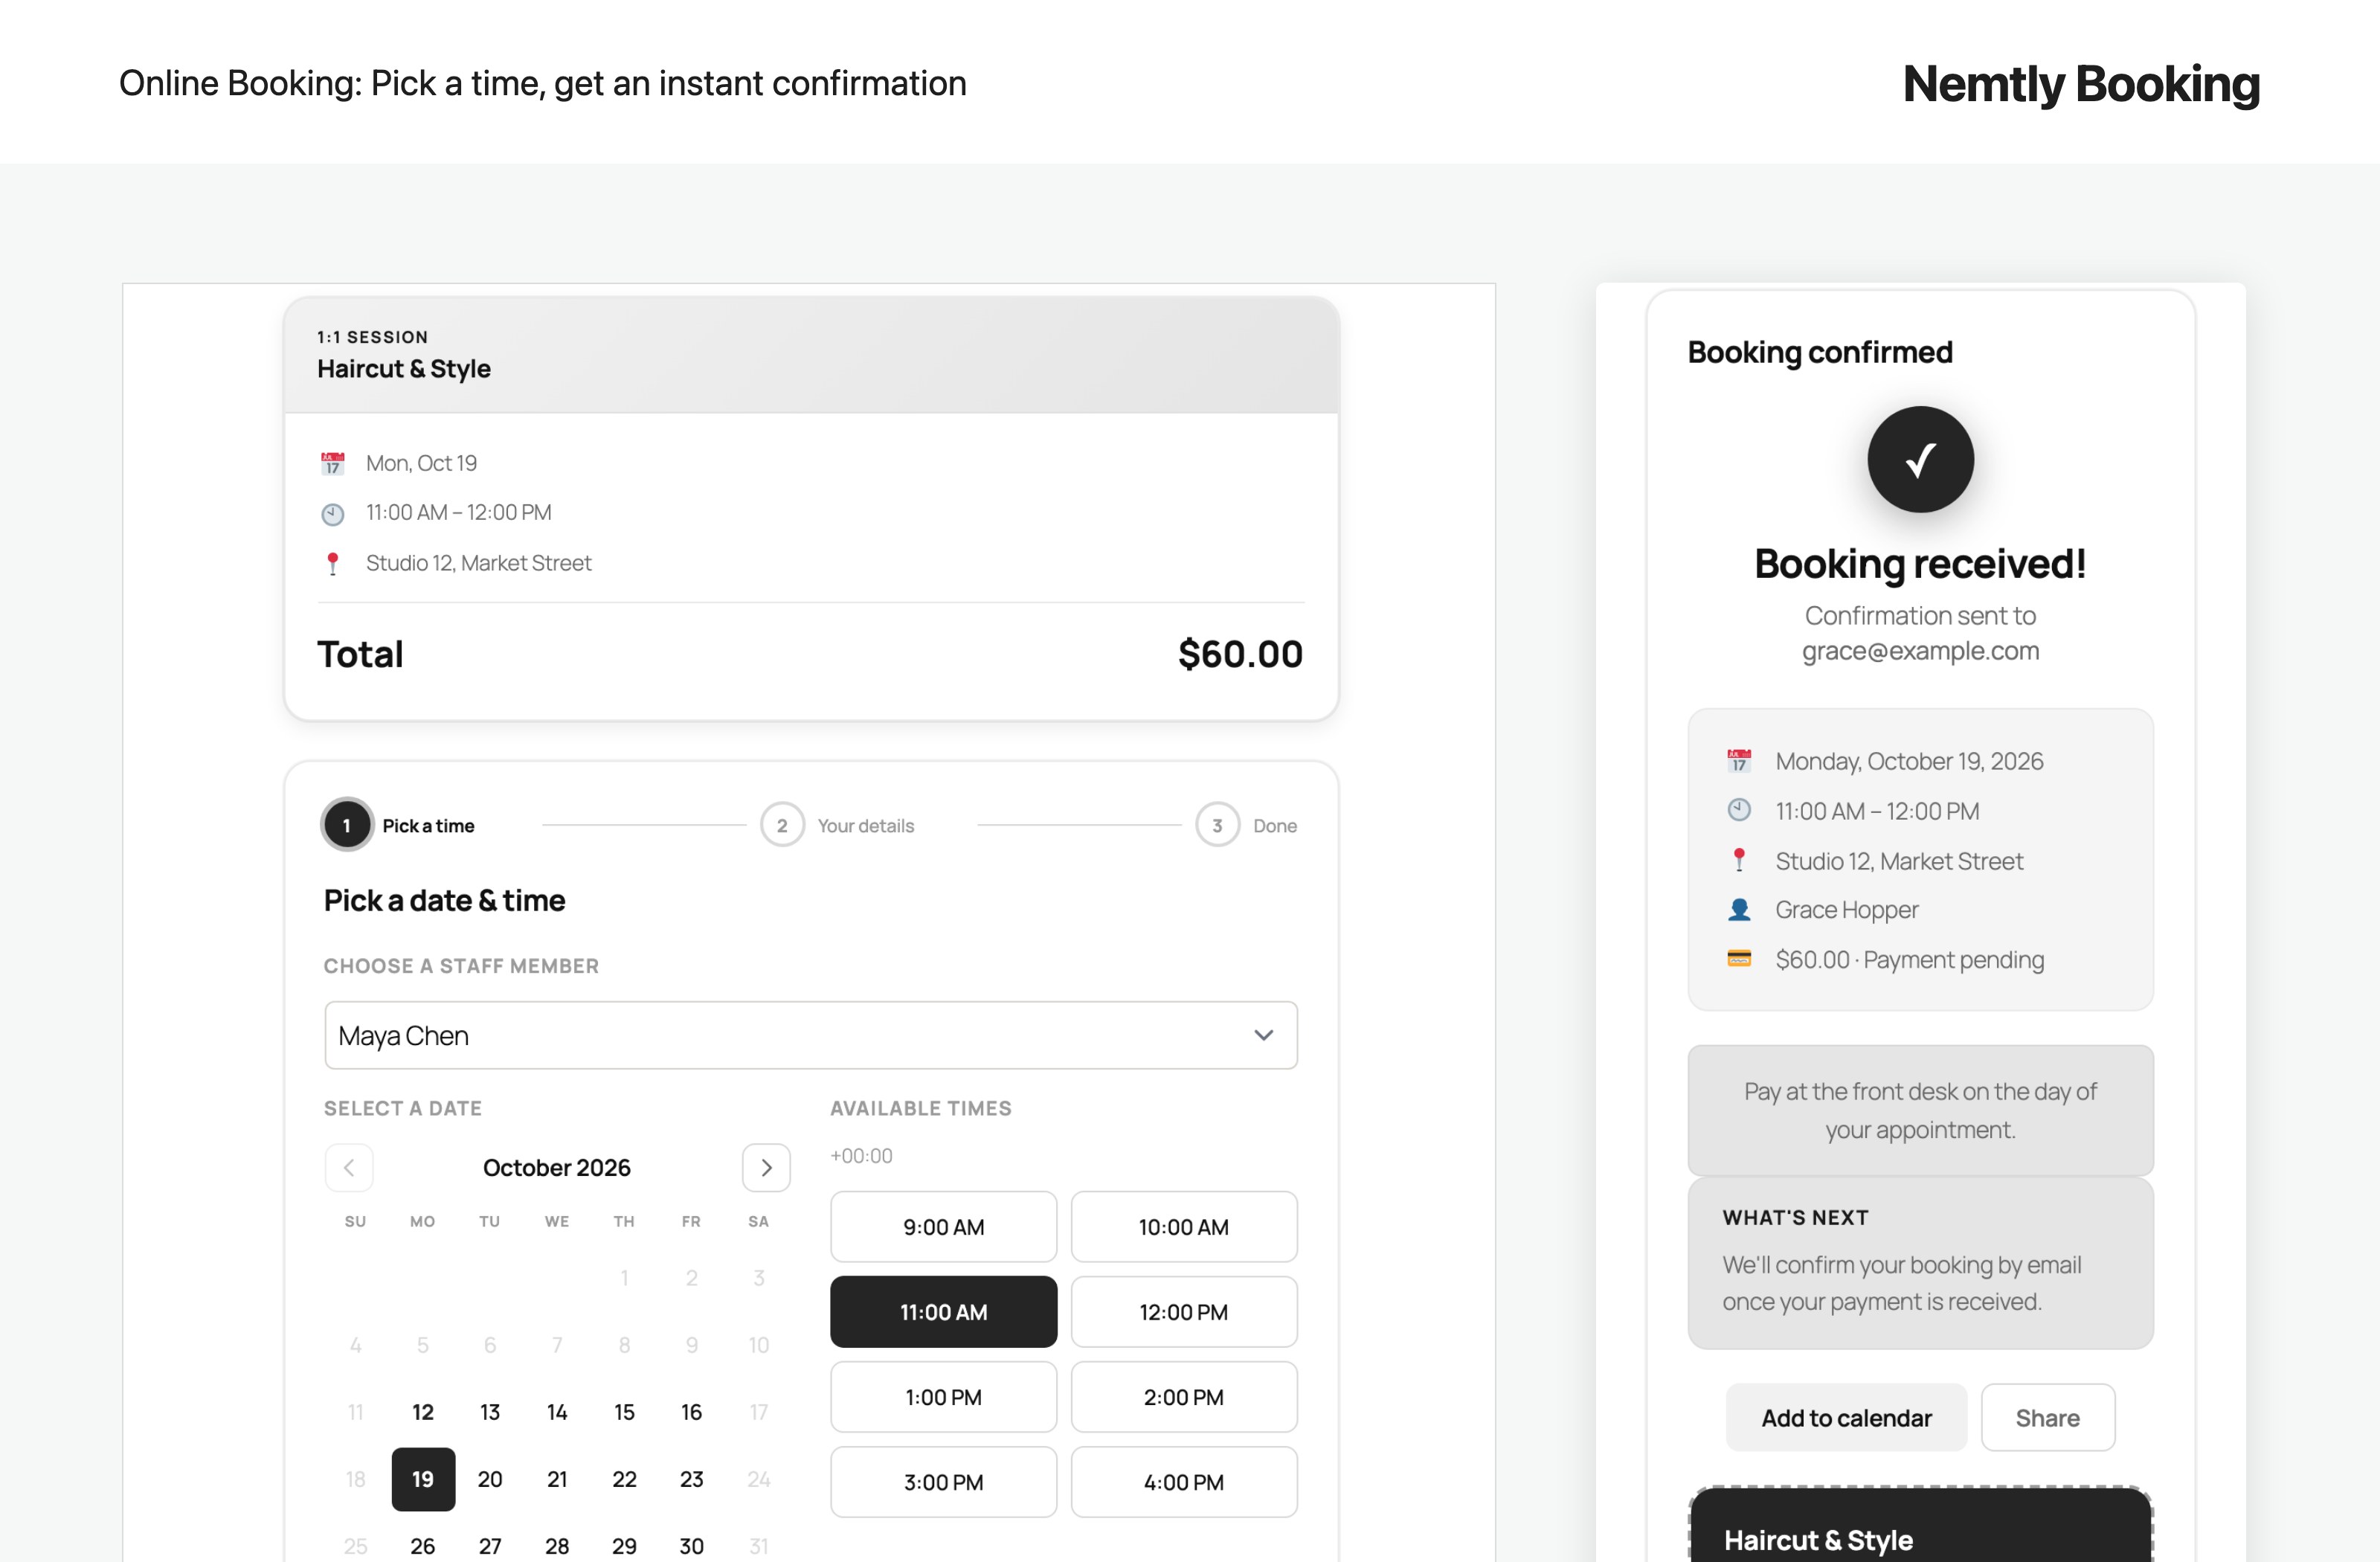The height and width of the screenshot is (1562, 2380).
Task: Click Add to calendar button
Action: coord(1846,1417)
